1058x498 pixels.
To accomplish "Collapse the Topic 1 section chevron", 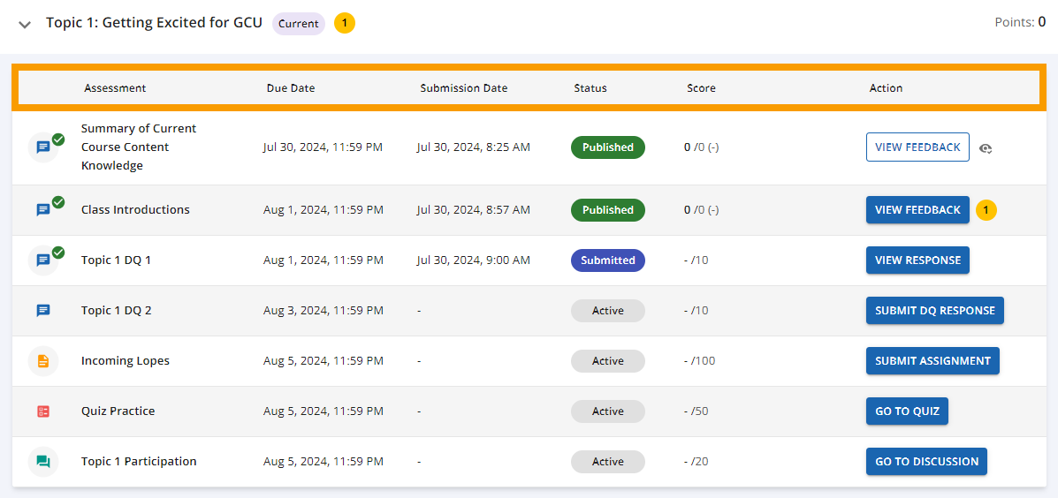I will click(25, 24).
